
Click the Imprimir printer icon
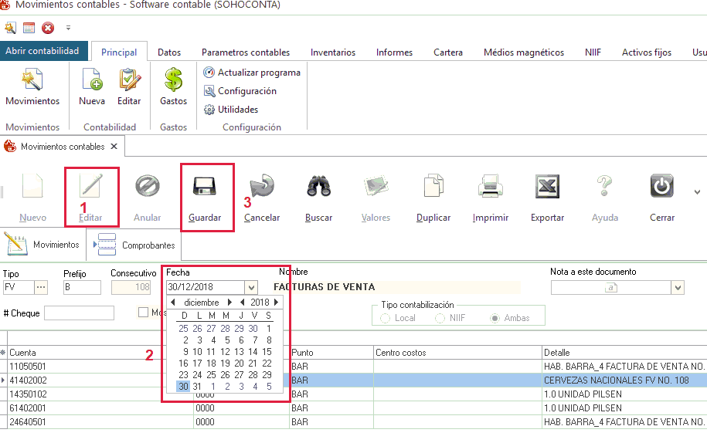click(491, 188)
